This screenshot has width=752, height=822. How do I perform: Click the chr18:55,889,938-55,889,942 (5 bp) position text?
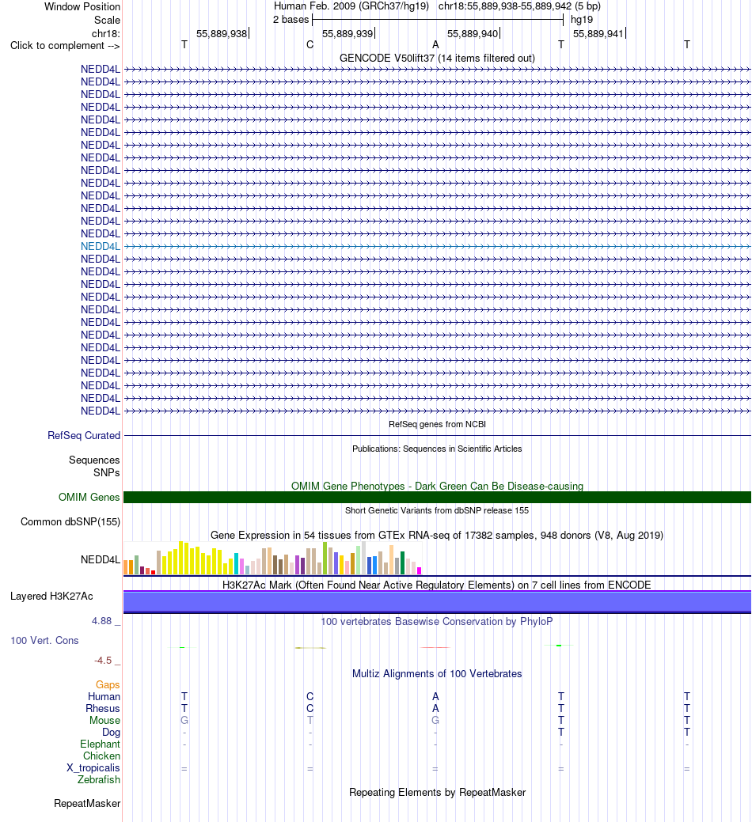[x=519, y=6]
